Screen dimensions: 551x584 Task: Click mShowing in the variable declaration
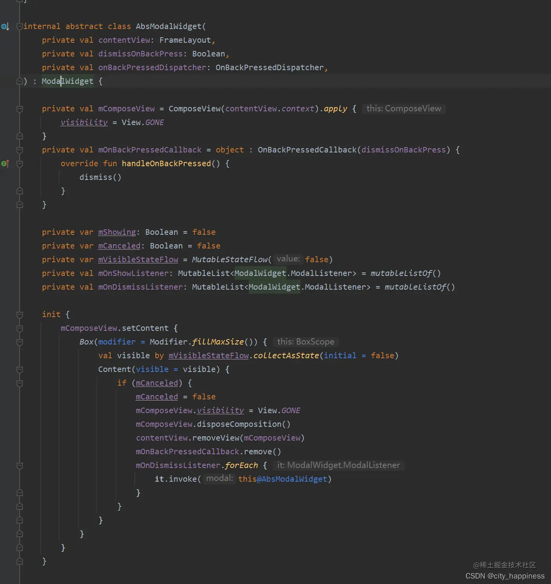[x=117, y=232]
